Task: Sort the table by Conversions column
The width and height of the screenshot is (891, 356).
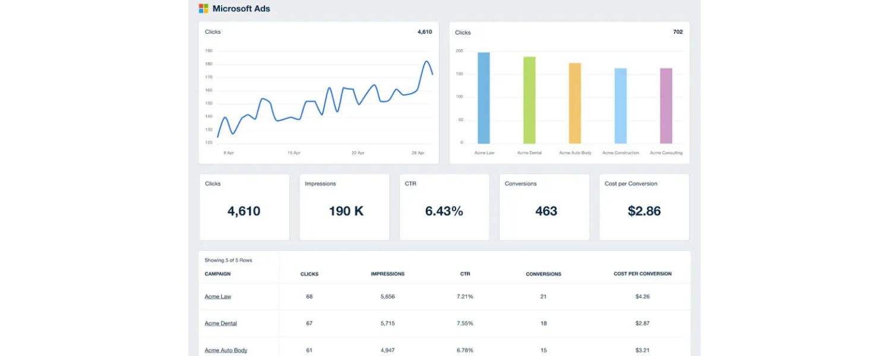Action: 544,274
